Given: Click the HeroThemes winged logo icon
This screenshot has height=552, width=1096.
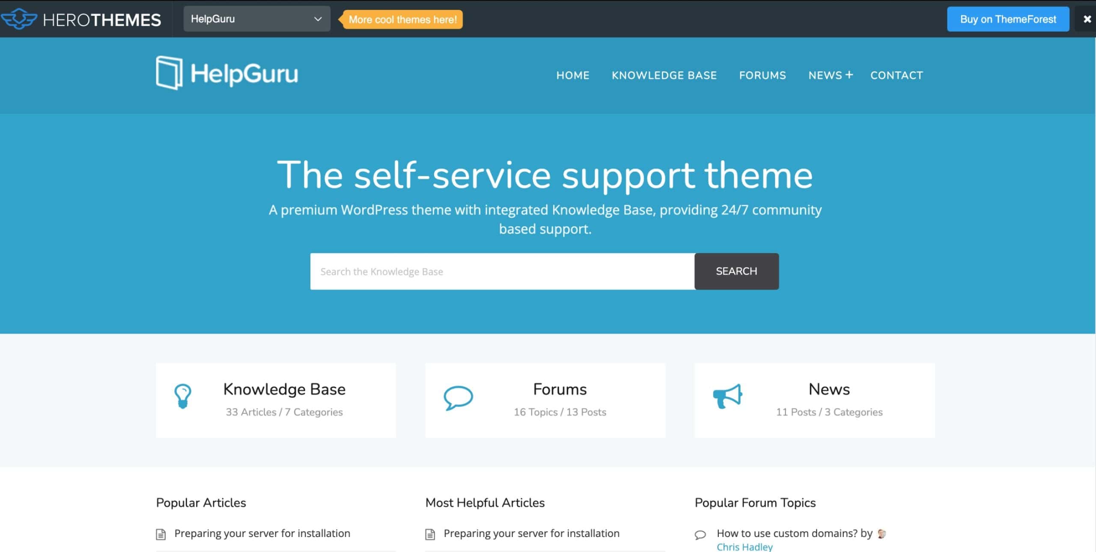Looking at the screenshot, I should click(x=19, y=19).
